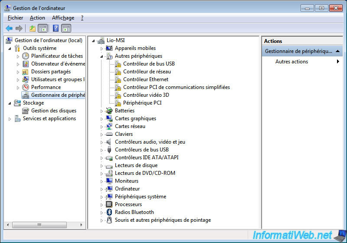Click the Forward arrow toolbar icon

tap(19, 28)
